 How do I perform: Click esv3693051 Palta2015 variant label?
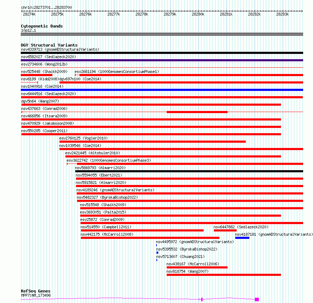click(103, 212)
